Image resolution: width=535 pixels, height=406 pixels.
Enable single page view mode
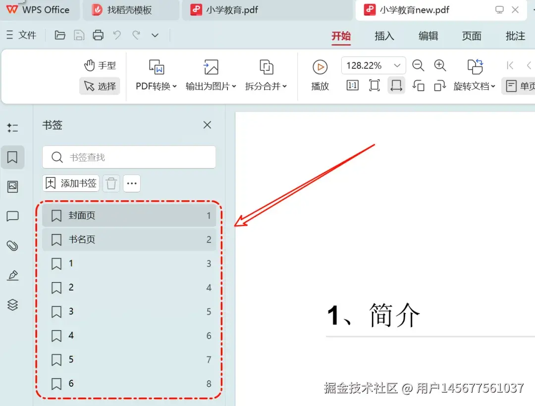[519, 85]
